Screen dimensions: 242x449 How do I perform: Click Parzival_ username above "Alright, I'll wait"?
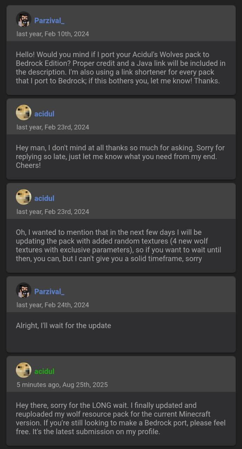(49, 291)
